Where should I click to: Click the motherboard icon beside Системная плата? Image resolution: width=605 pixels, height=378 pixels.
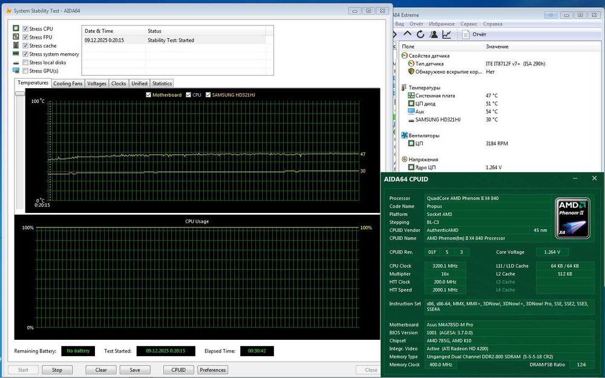[x=411, y=96]
